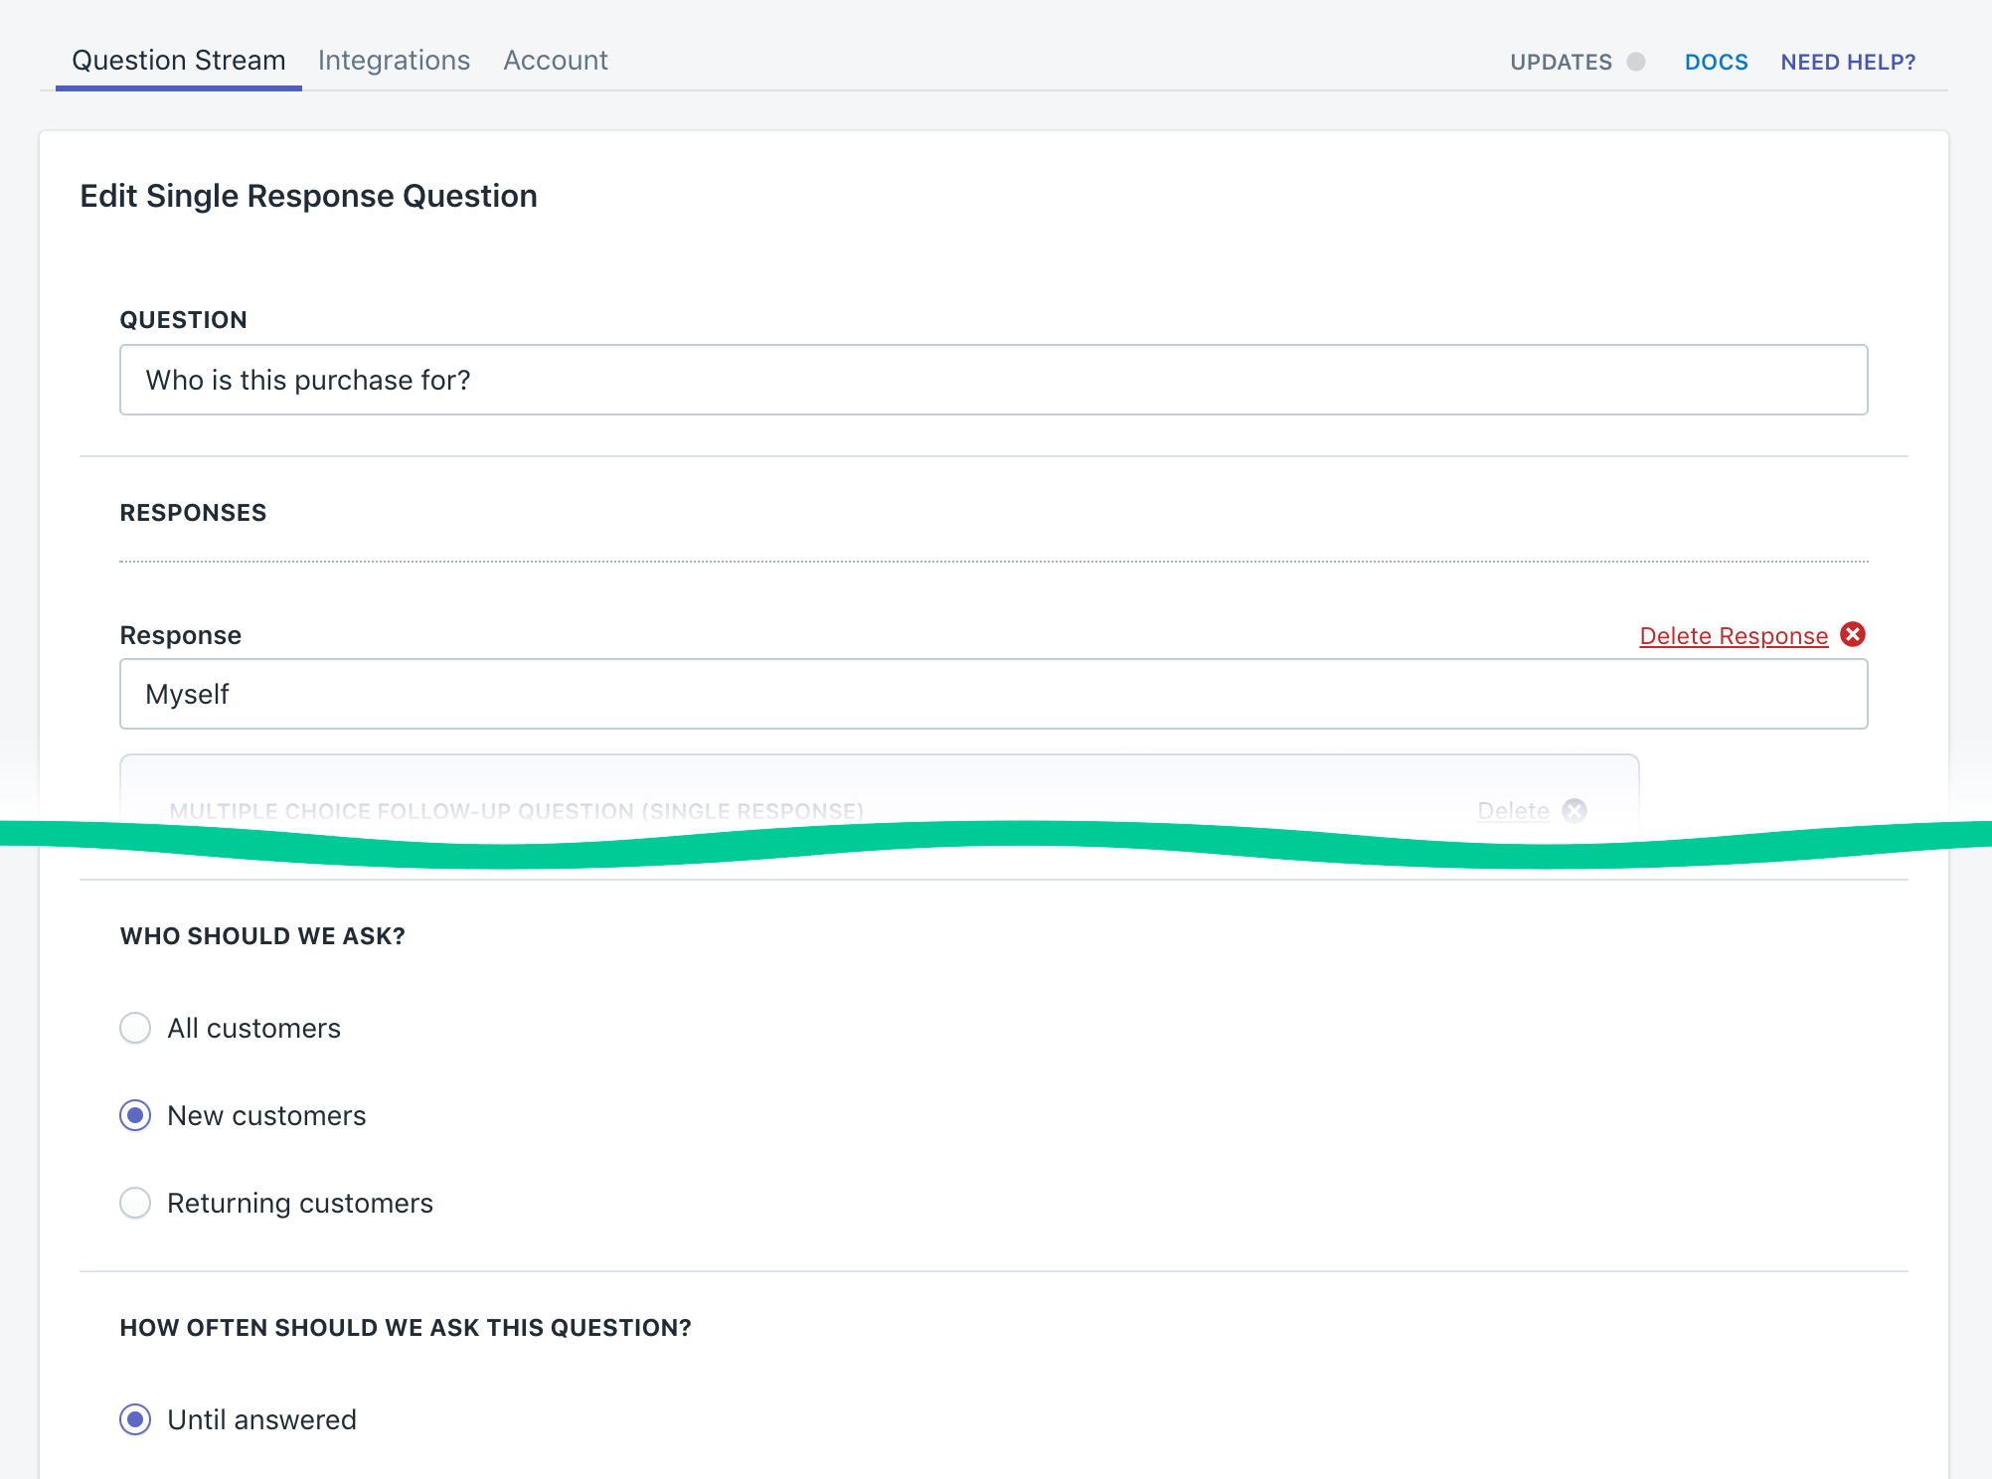Viewport: 1992px width, 1479px height.
Task: Go to the Account tab
Action: point(556,61)
